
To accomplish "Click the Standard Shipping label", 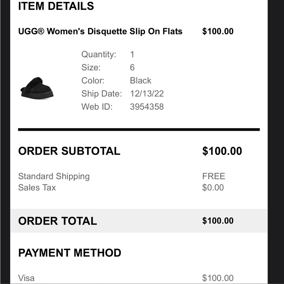I will coord(54,176).
